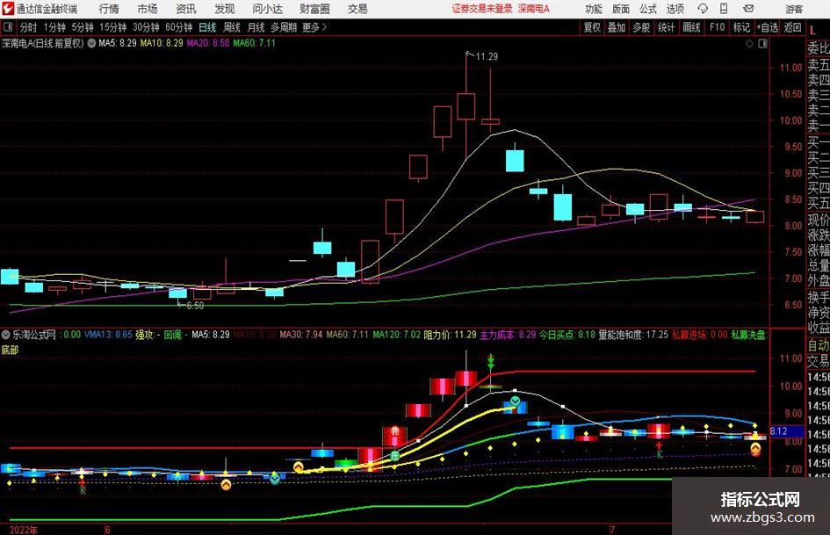Click the 多股 multi-stock button
Viewport: 830px width, 535px height.
(641, 27)
